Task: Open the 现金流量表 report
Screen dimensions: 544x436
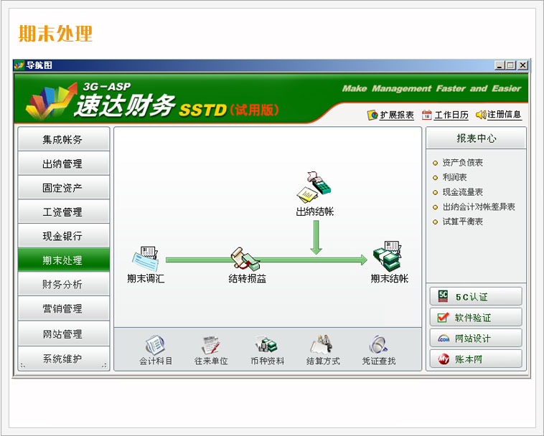Action: pyautogui.click(x=462, y=192)
